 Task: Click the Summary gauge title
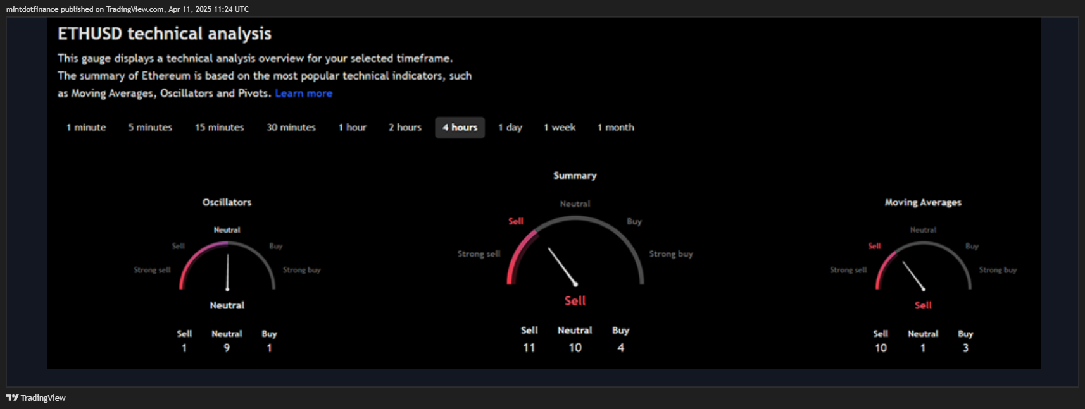tap(575, 175)
